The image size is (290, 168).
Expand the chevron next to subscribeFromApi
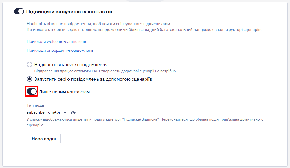click(x=65, y=112)
